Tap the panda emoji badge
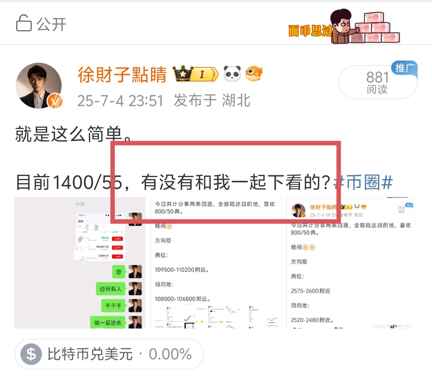Viewport: 432px width, 392px height. [232, 74]
